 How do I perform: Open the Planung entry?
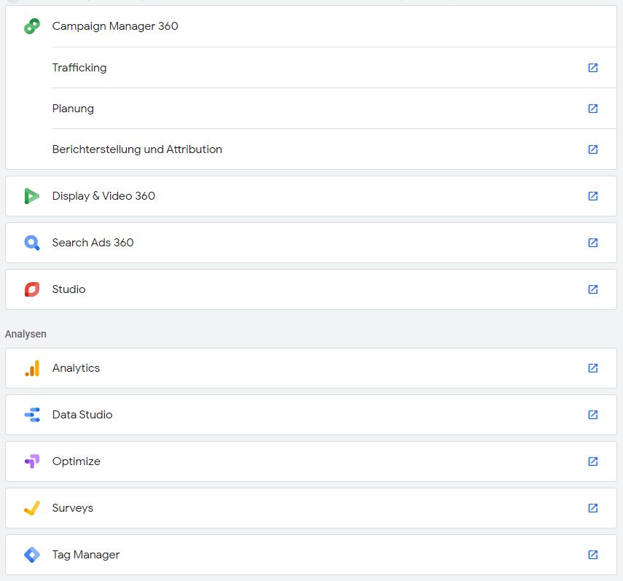coord(334,109)
